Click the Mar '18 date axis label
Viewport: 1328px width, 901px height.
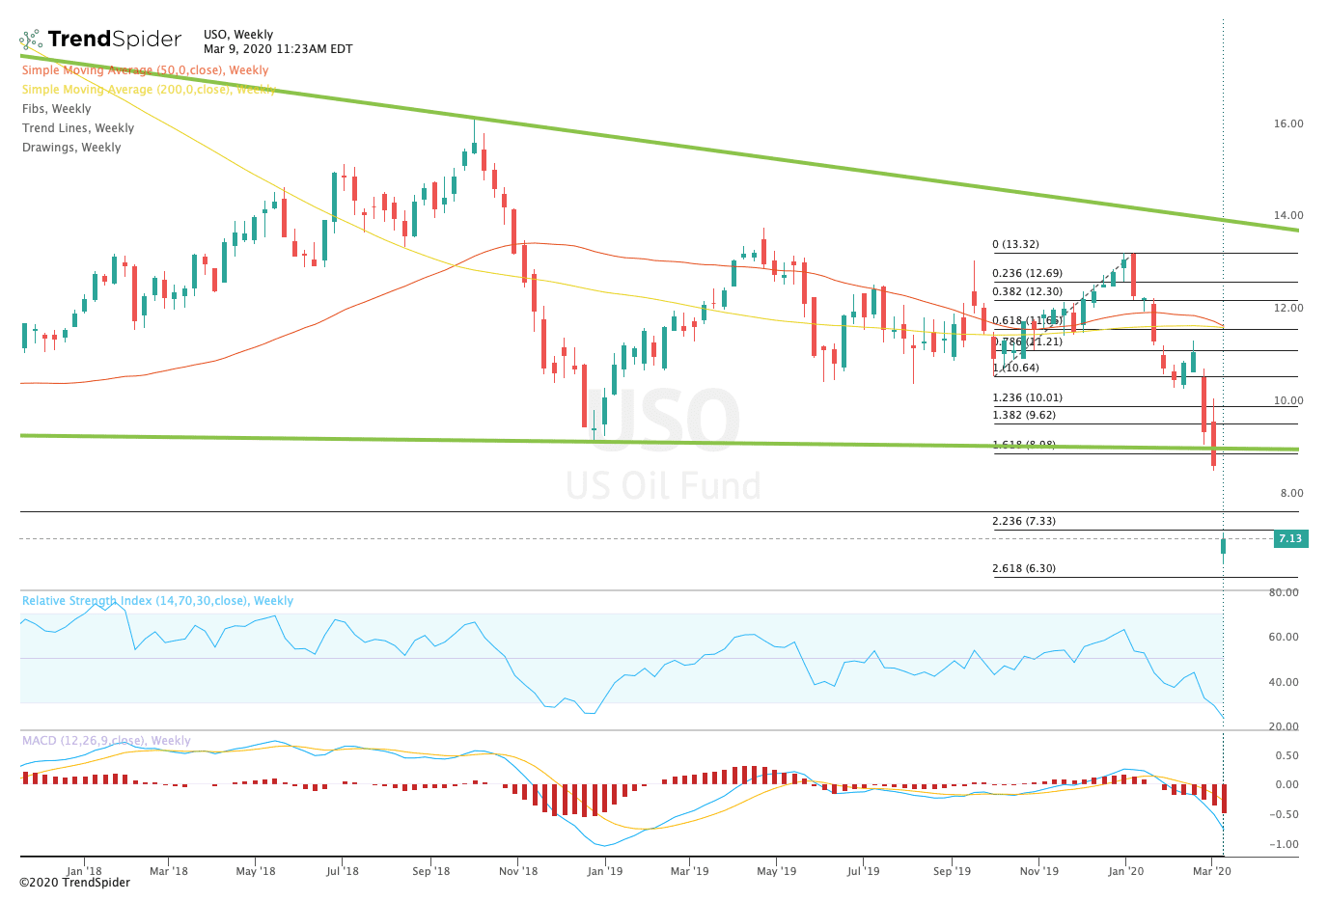pos(170,871)
